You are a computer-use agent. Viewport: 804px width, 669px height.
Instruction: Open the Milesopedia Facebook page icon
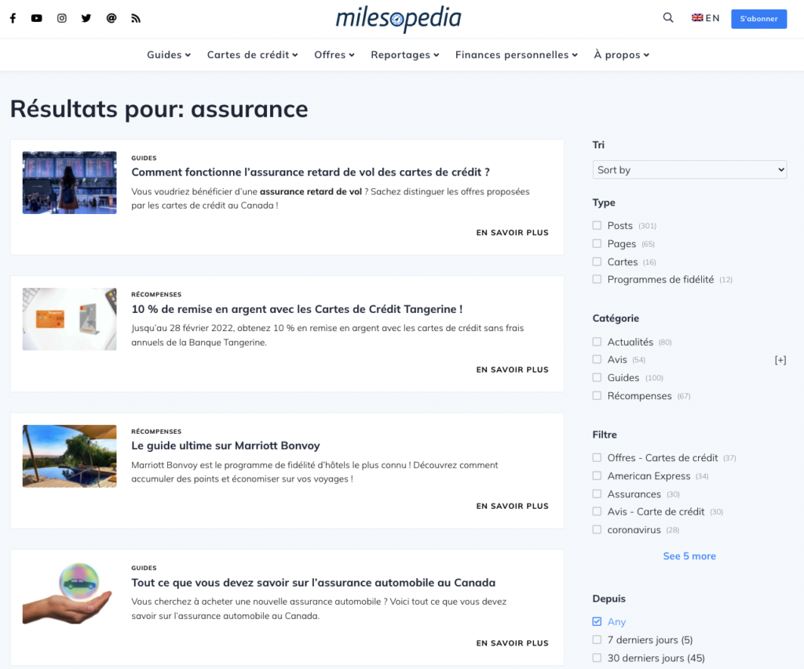(x=12, y=17)
